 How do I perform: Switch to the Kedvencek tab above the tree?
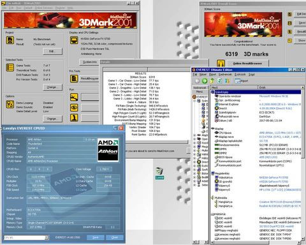(x=200, y=87)
